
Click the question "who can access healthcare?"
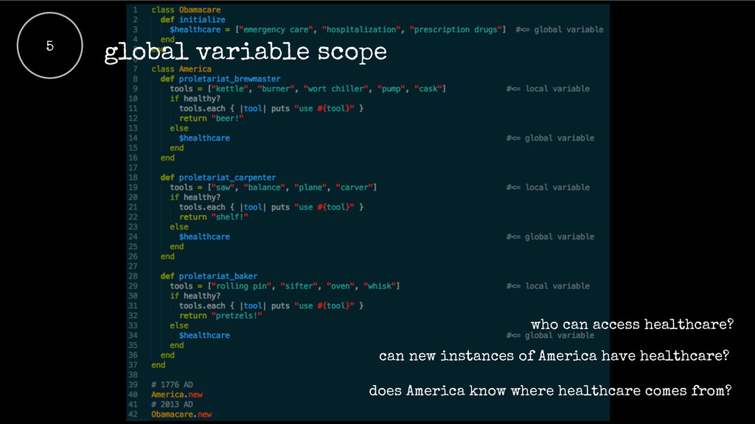tap(632, 325)
